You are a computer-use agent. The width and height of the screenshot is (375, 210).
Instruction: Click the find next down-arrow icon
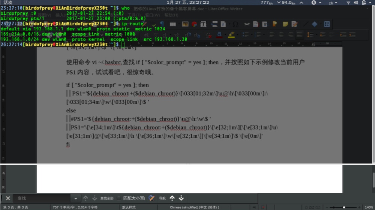[94, 198]
